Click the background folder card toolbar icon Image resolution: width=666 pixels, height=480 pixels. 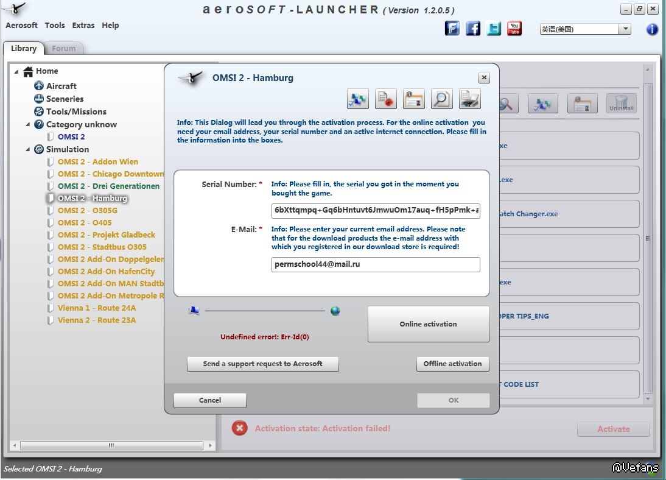(583, 104)
